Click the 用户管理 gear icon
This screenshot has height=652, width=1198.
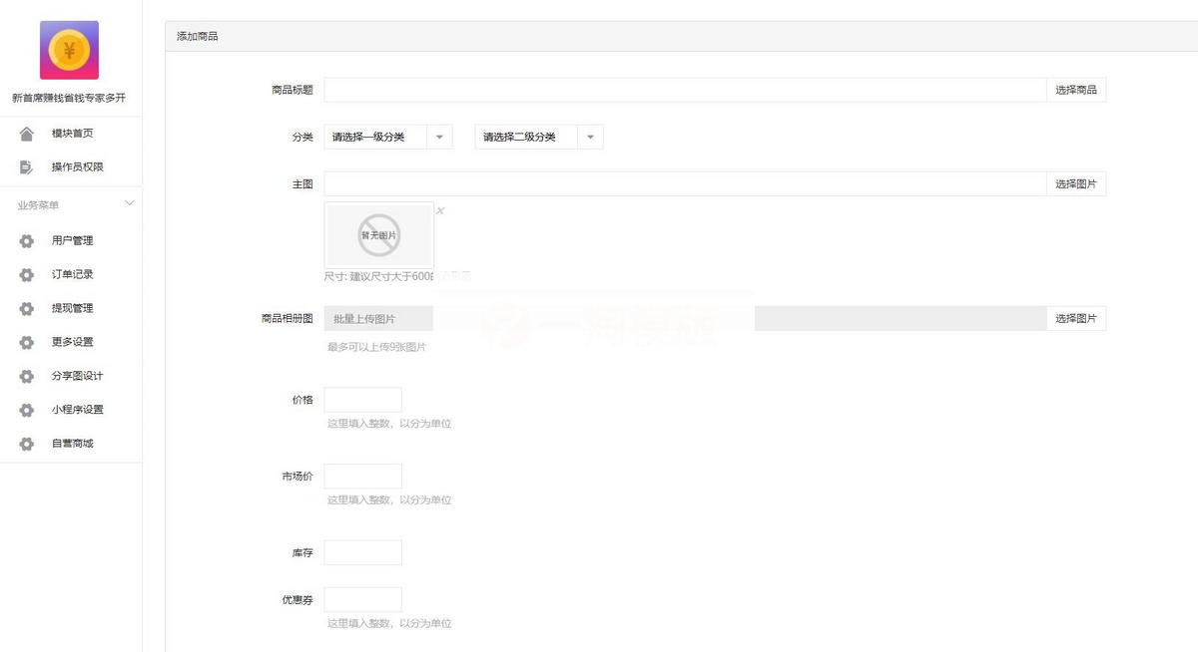25,240
